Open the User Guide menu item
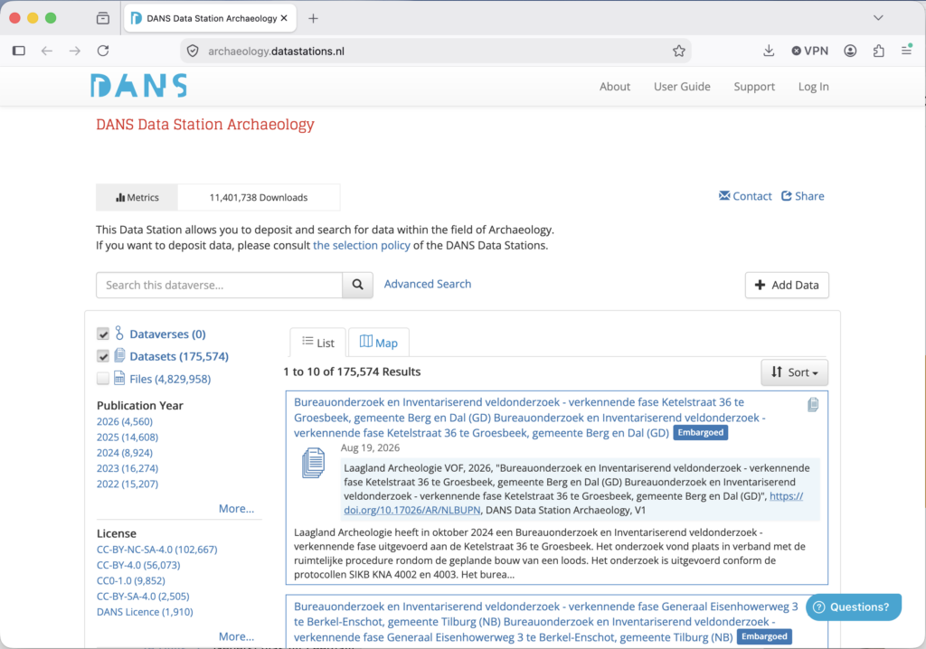The height and width of the screenshot is (649, 926). [x=682, y=86]
